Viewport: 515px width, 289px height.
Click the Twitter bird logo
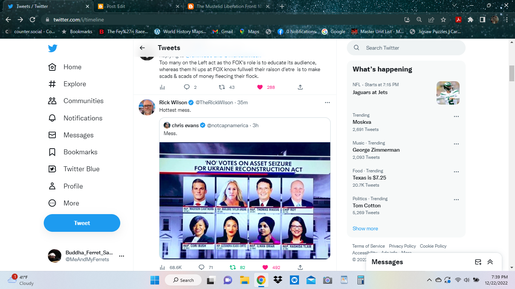click(52, 48)
